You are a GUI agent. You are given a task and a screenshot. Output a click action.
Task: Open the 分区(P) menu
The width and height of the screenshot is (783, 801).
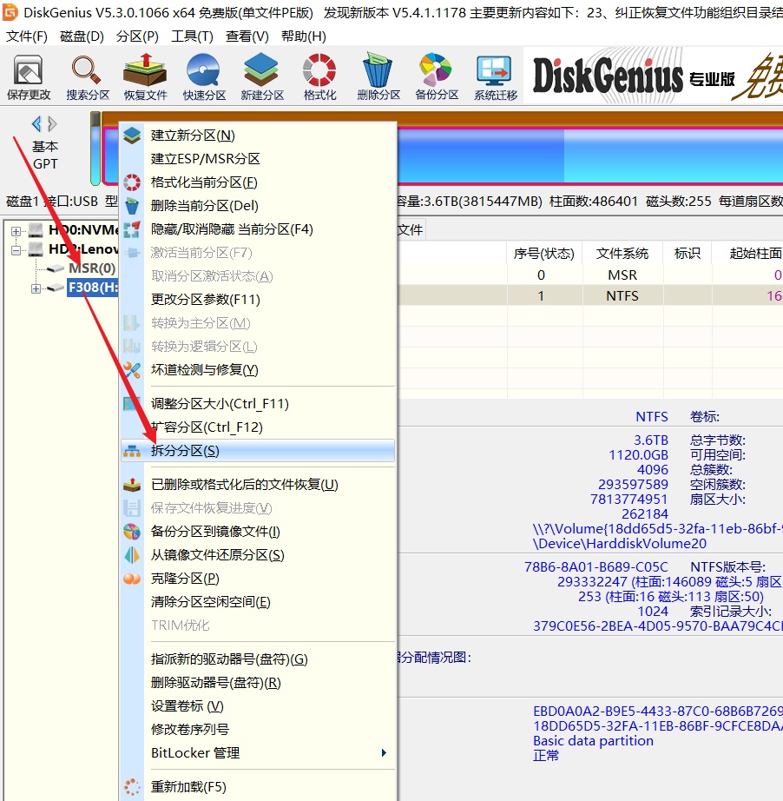pyautogui.click(x=137, y=36)
